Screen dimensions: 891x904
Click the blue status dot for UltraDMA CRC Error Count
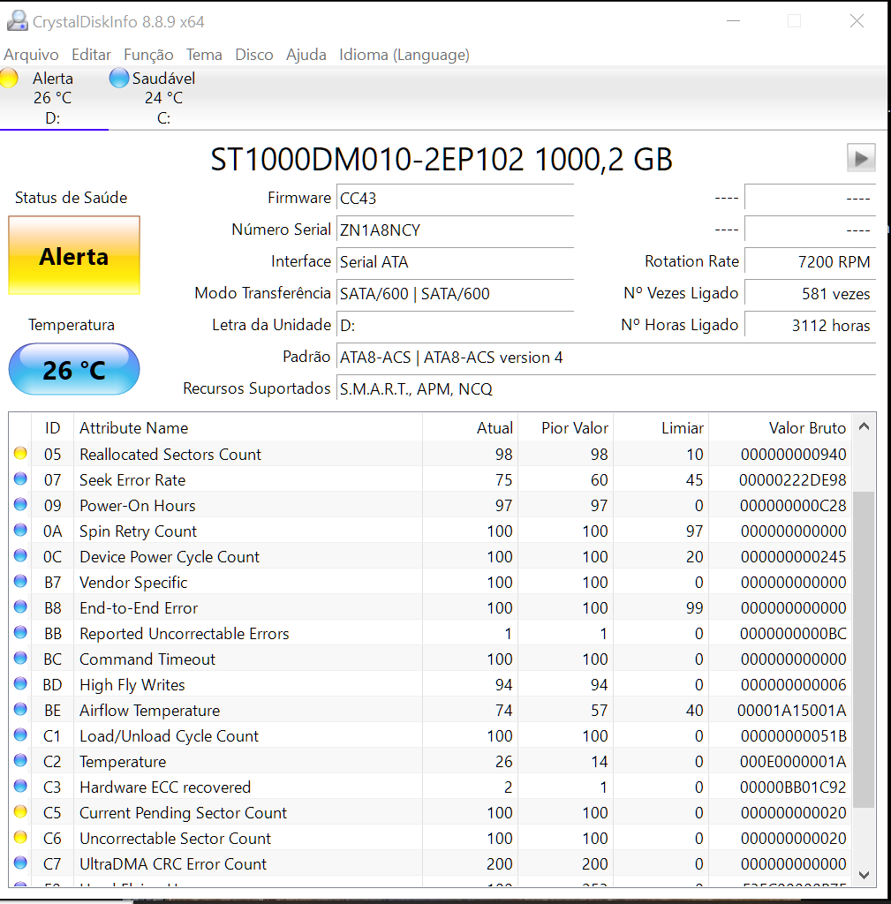pyautogui.click(x=20, y=863)
